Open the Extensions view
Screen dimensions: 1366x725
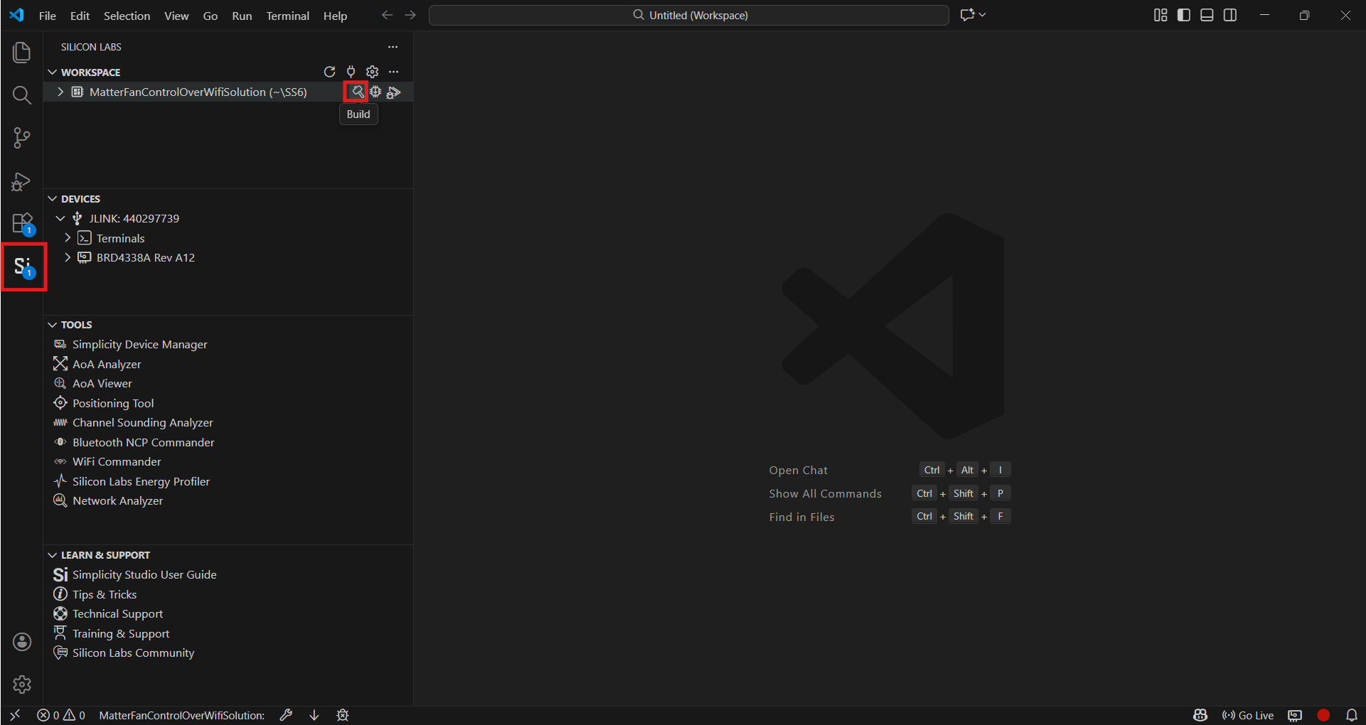22,223
